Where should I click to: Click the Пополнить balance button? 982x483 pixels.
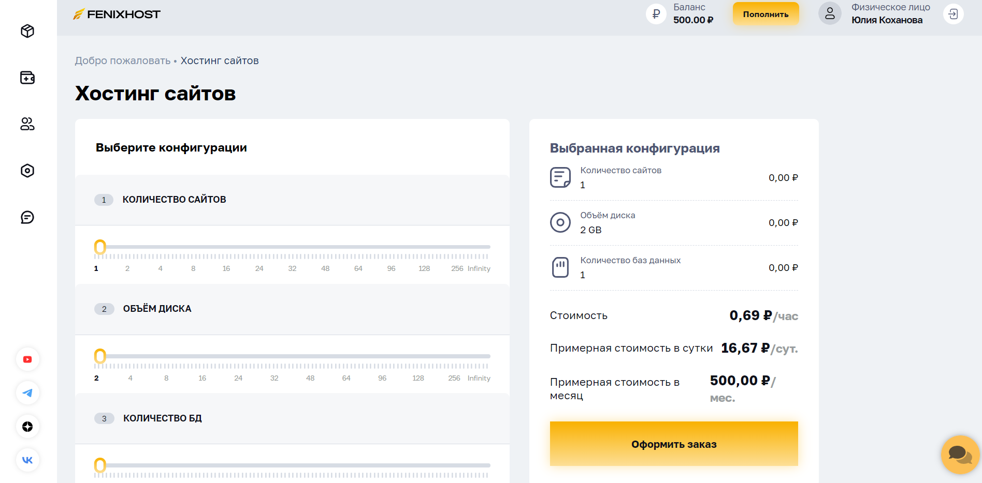[x=766, y=14]
